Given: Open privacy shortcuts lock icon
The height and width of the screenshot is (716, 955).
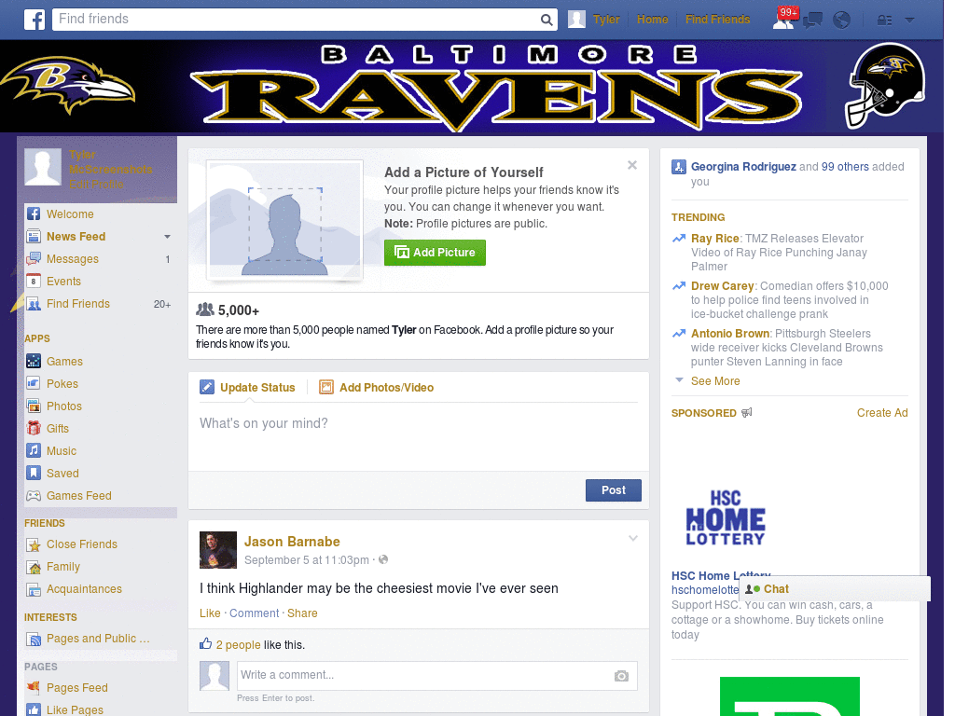Looking at the screenshot, I should [884, 21].
